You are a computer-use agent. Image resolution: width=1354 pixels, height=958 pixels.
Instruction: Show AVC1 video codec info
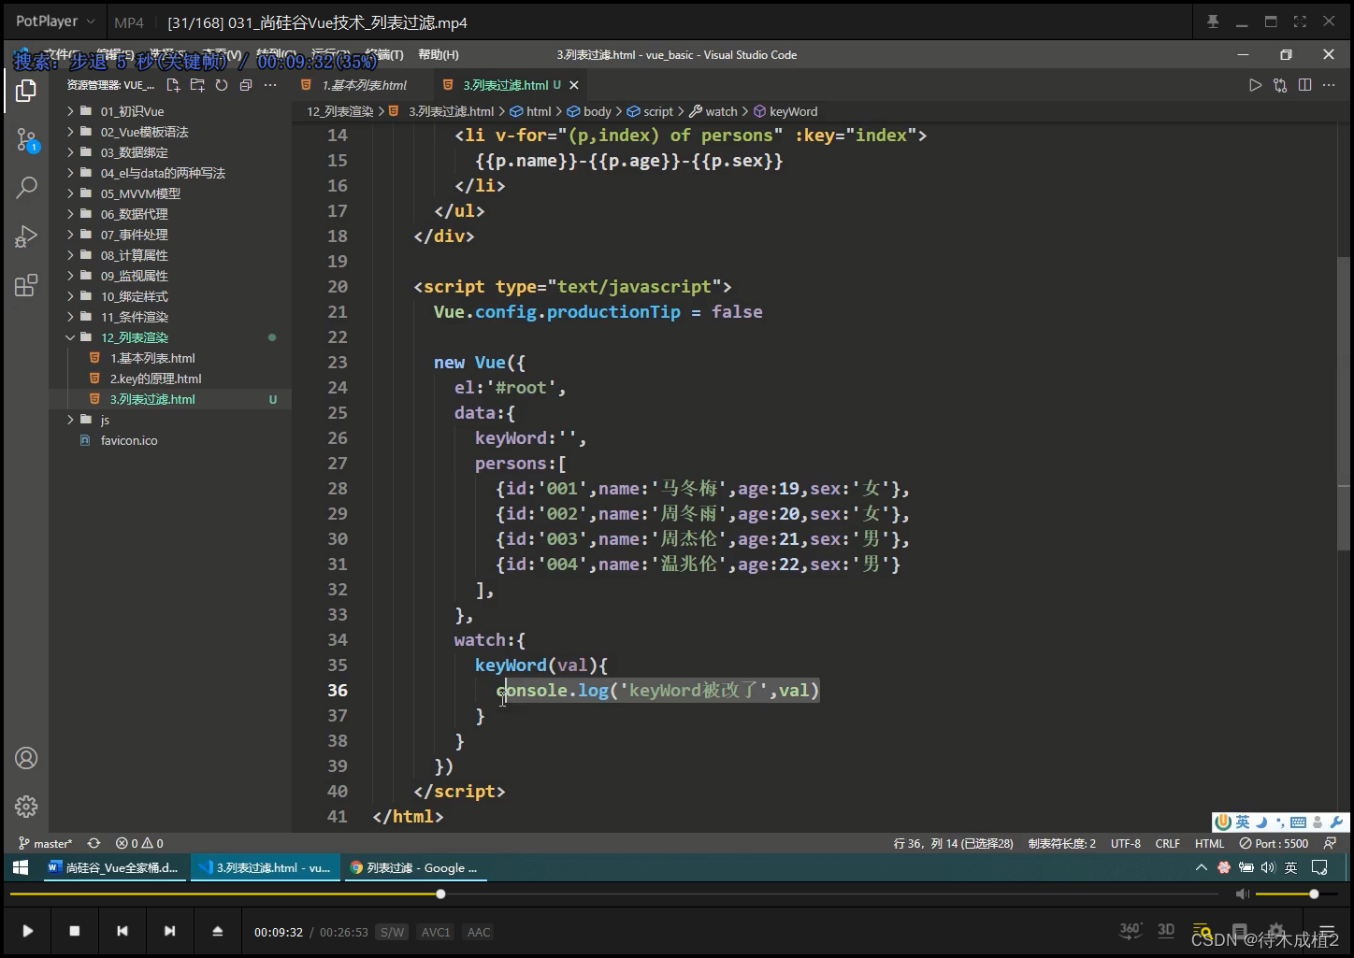436,932
